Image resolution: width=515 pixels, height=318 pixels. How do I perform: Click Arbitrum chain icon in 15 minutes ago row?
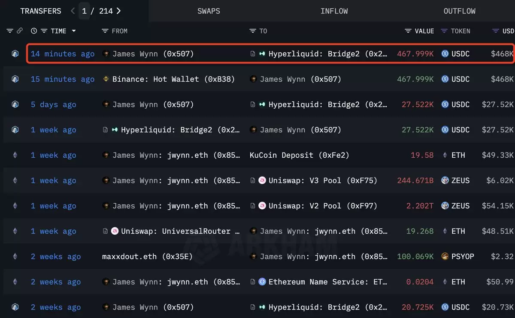15,79
